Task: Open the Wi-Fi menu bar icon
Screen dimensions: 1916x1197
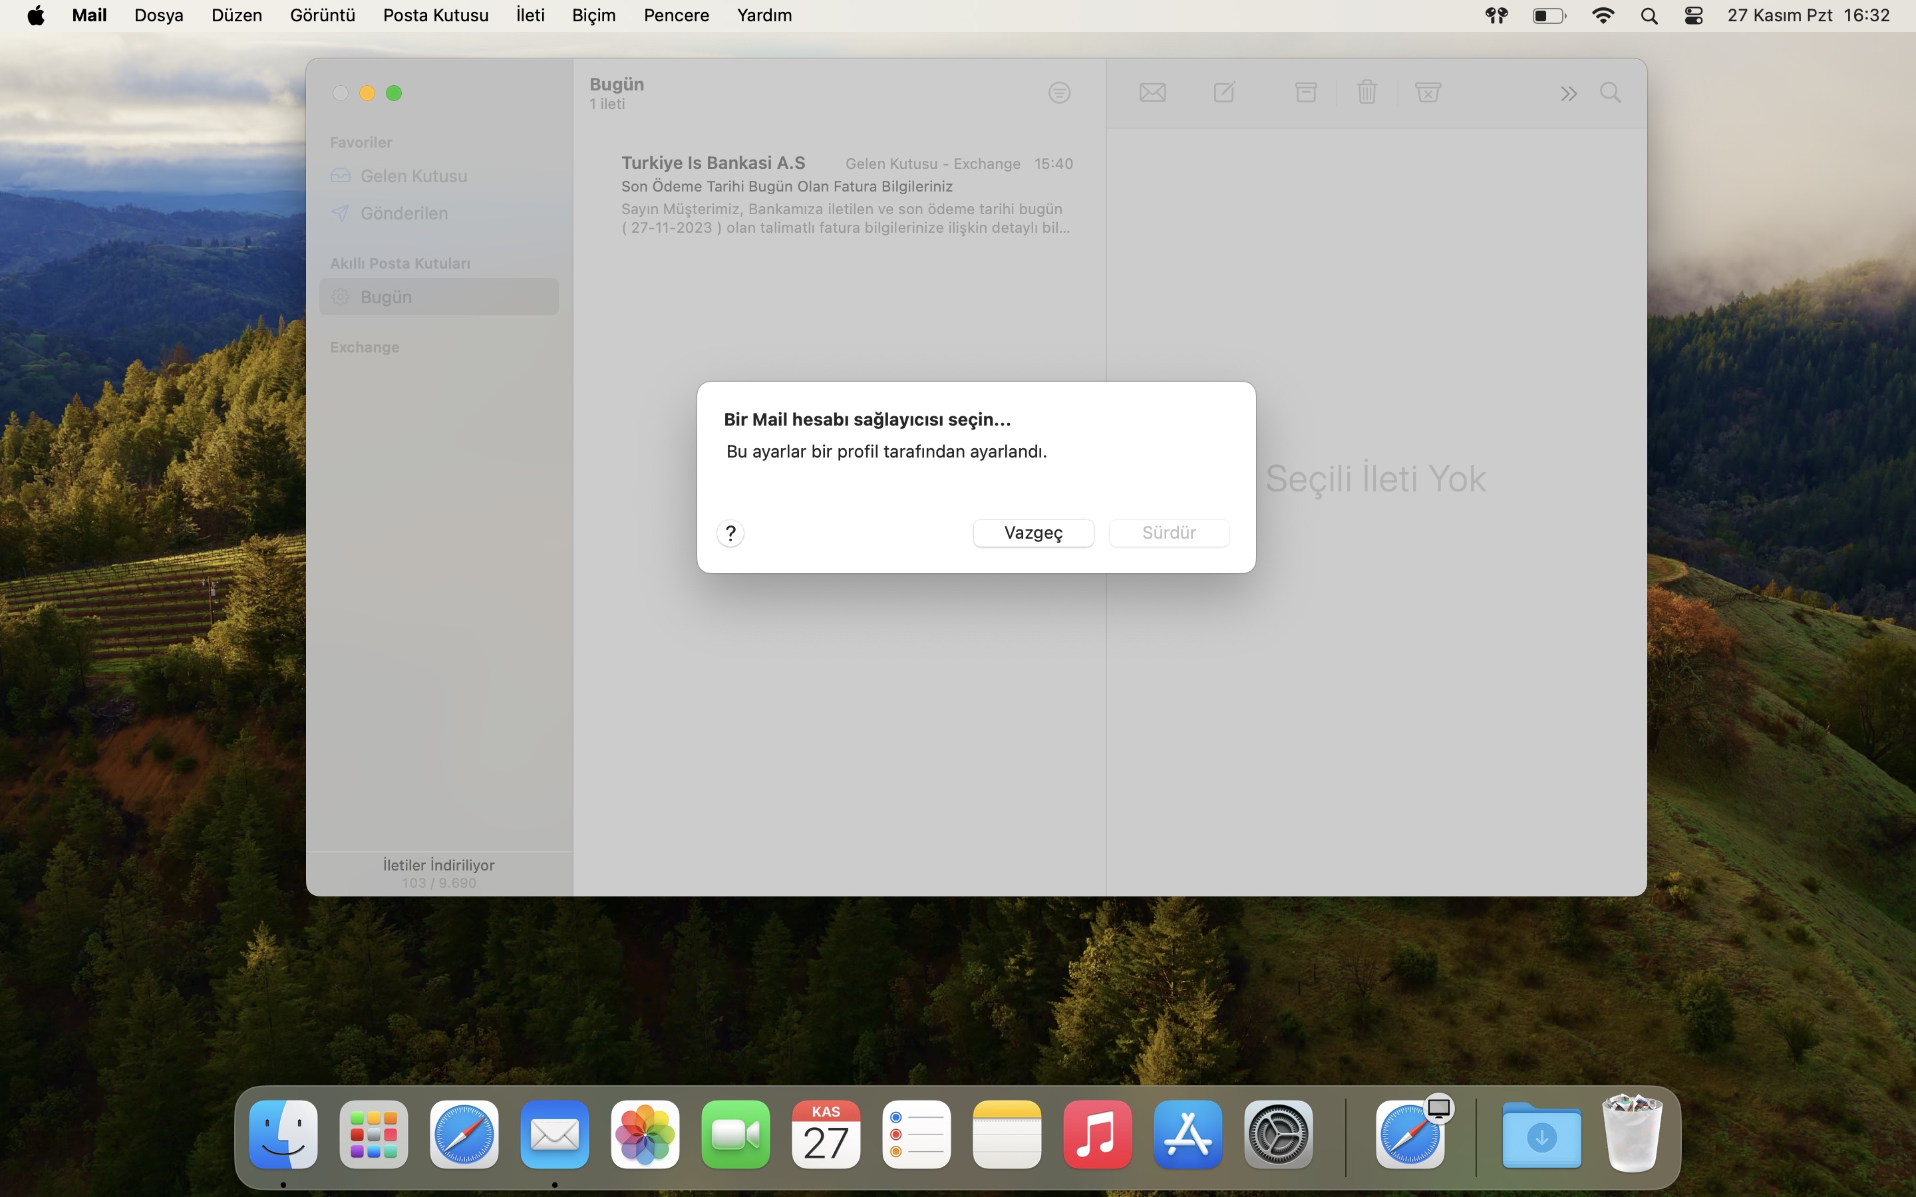Action: click(x=1603, y=15)
